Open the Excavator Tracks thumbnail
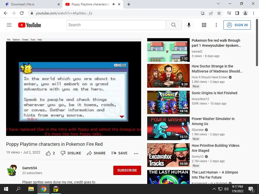This screenshot has width=259, height=194. (x=168, y=155)
